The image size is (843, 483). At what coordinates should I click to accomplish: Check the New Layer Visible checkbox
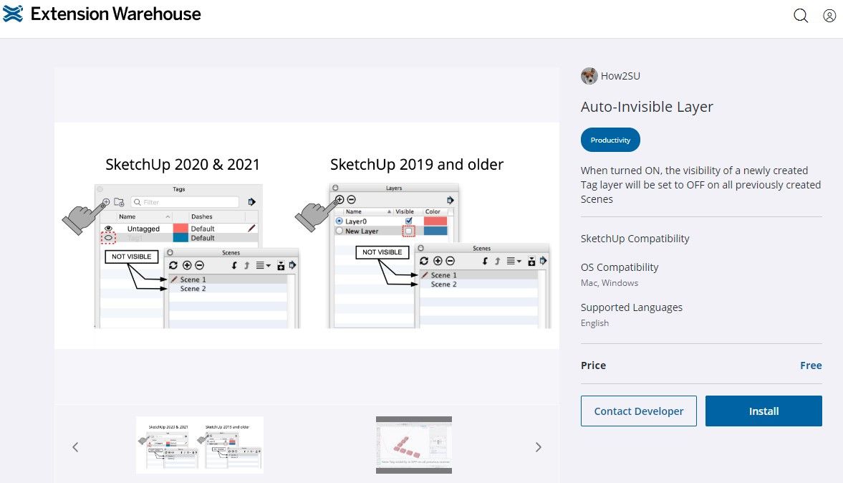click(408, 231)
